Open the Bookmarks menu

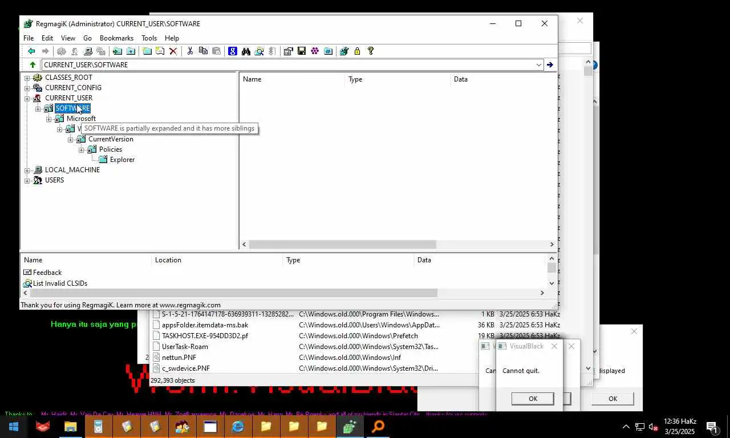116,38
